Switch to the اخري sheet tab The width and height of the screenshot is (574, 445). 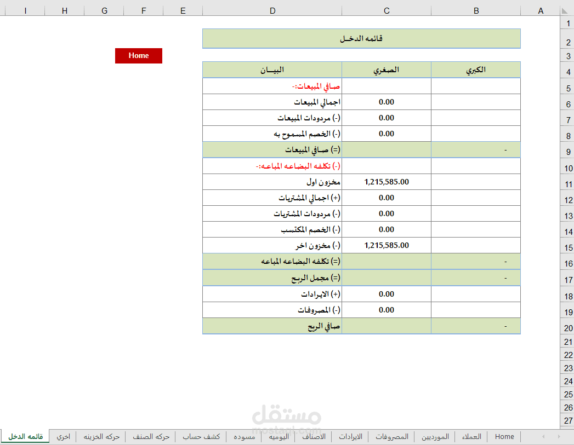[x=64, y=437]
